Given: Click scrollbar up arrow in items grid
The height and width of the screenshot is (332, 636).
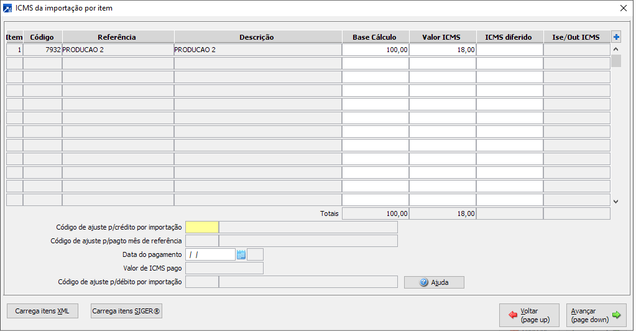Looking at the screenshot, I should 615,49.
